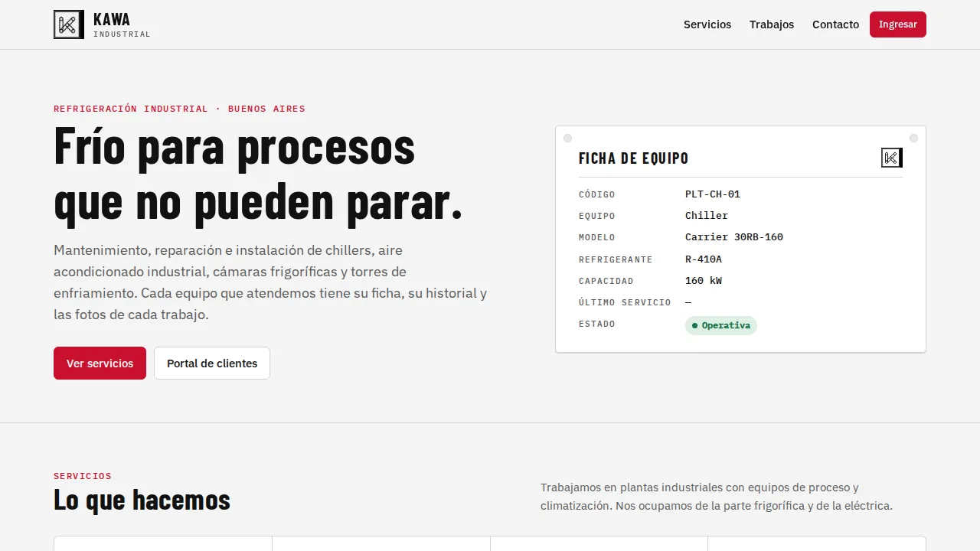Click the REFRIGERACIÓN INDUSTRIAL · BUENOS AIRES tagline
The height and width of the screenshot is (551, 980).
point(179,109)
